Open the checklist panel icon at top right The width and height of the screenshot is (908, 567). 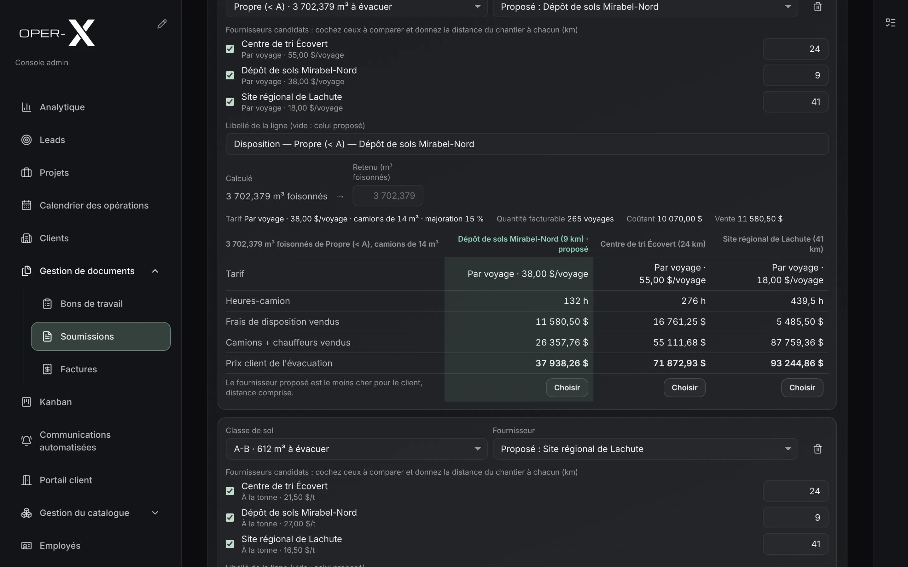click(x=890, y=22)
